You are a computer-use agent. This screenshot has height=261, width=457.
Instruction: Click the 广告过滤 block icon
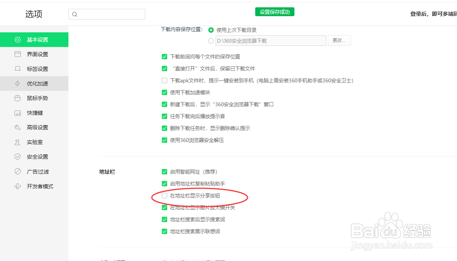tap(17, 171)
